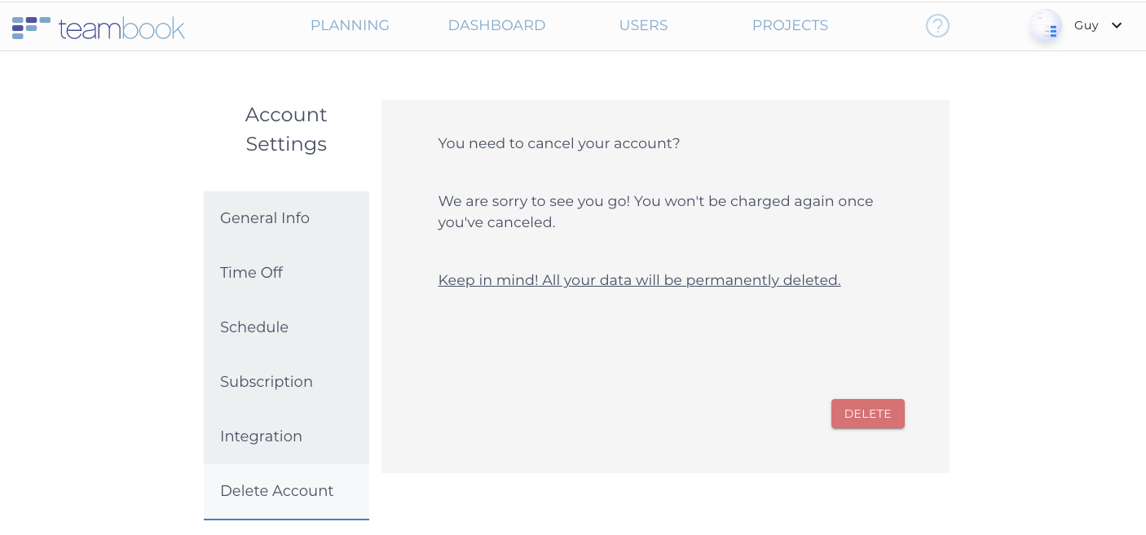The height and width of the screenshot is (535, 1146).
Task: Expand the user menu chevron
Action: pyautogui.click(x=1117, y=25)
